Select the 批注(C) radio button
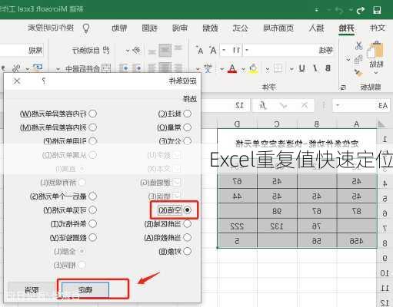The width and height of the screenshot is (393, 307). (x=188, y=114)
